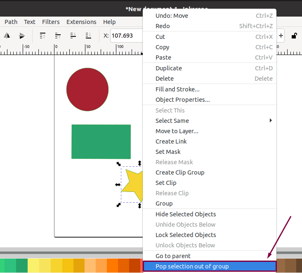The width and height of the screenshot is (302, 273).
Task: Open the Filters menu
Action: pyautogui.click(x=51, y=22)
